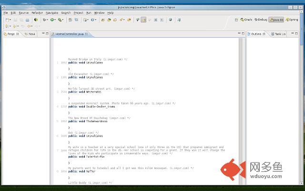
Task: Click the code line 'public void Tatertot-Pie'
Action: (x=86, y=157)
